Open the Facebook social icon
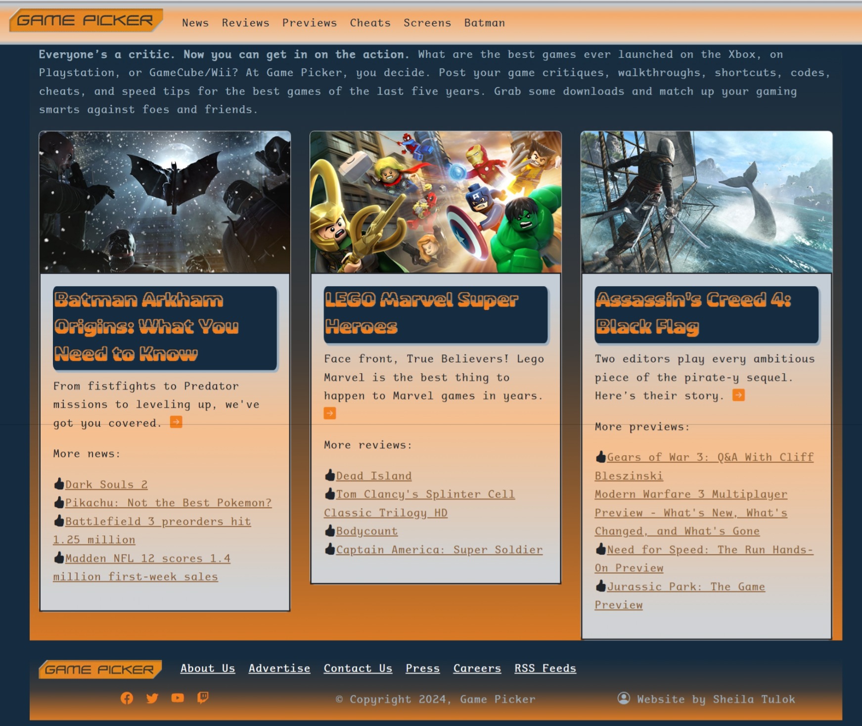The image size is (862, 726). 127,698
